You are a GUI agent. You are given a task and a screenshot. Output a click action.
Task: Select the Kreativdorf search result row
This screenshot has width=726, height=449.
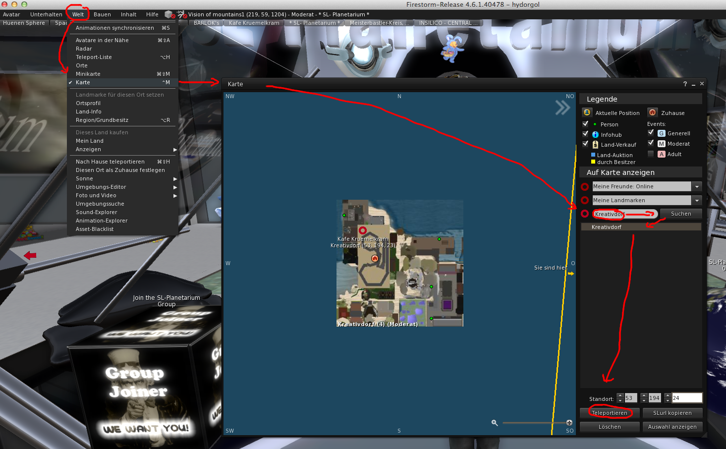coord(640,227)
